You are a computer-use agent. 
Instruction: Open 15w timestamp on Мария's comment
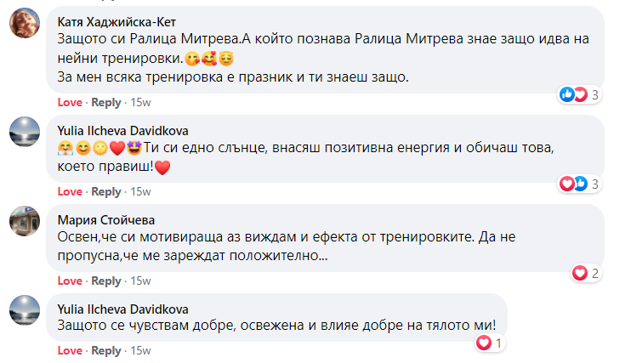(140, 281)
